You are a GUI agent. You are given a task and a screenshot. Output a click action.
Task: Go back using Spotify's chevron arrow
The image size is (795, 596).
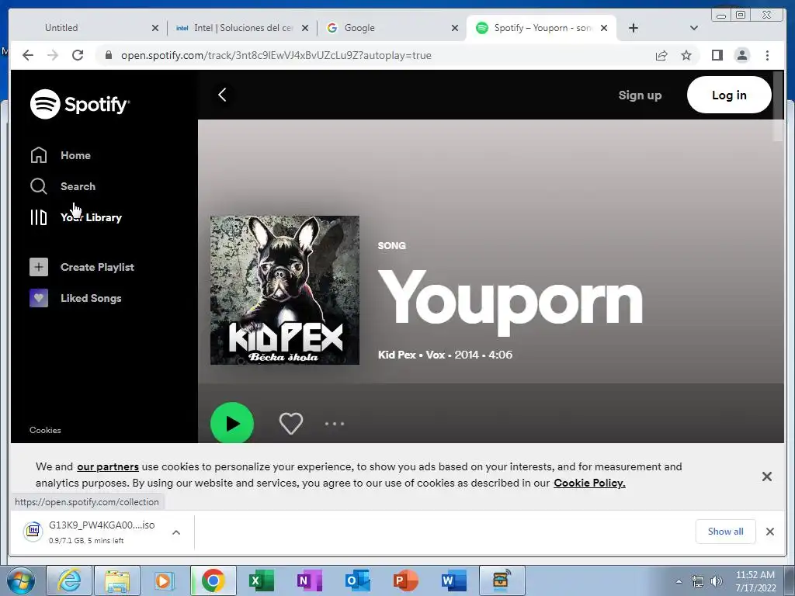click(222, 95)
